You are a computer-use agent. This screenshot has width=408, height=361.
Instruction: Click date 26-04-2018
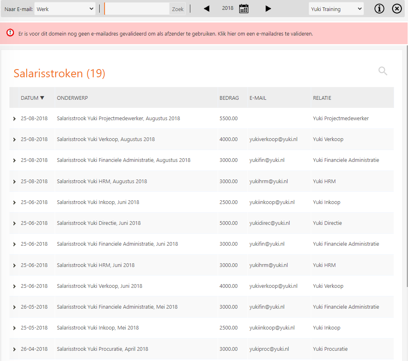point(34,349)
